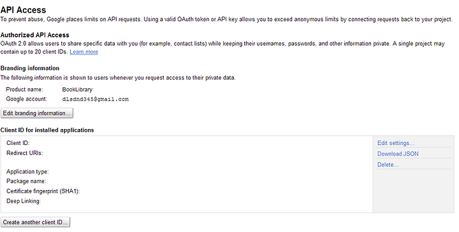Screen dimensions: 459x232
Task: Click the Certificate fingerprint (SHA1) label
Action: 43,191
